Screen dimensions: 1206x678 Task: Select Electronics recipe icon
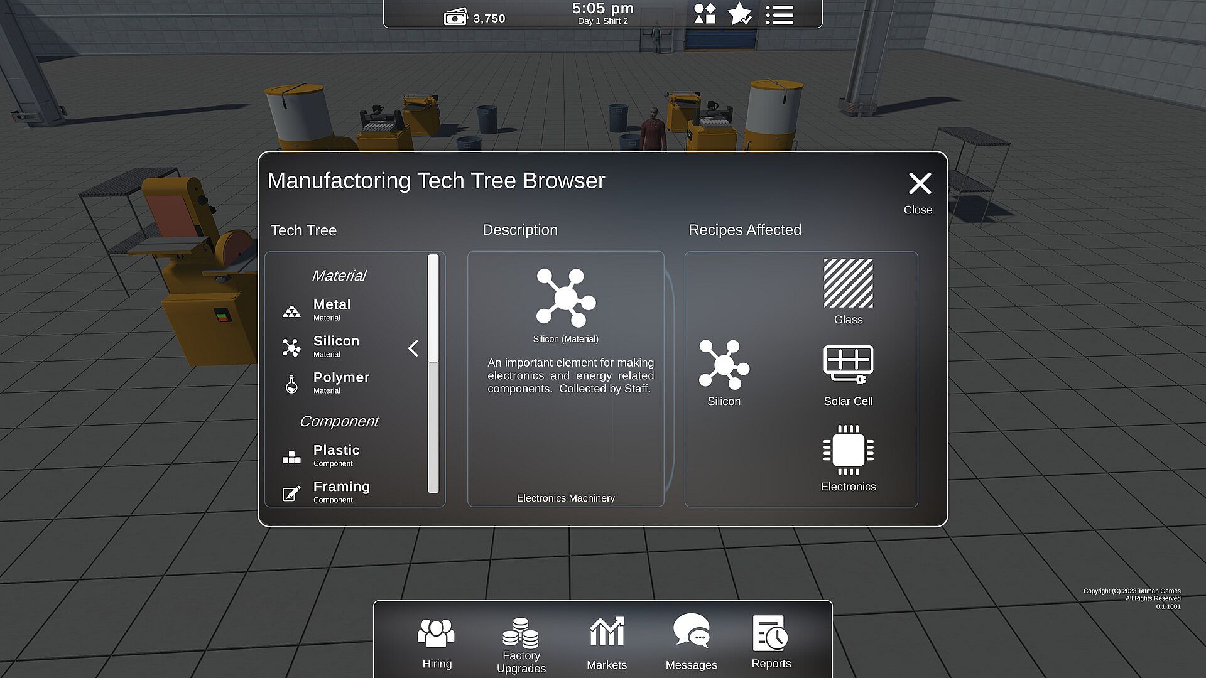[848, 450]
